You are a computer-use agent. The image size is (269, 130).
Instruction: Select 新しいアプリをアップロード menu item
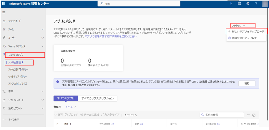(x=247, y=31)
